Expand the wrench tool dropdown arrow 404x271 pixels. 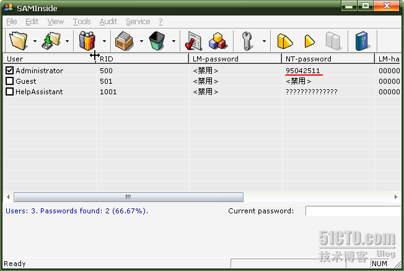click(264, 41)
